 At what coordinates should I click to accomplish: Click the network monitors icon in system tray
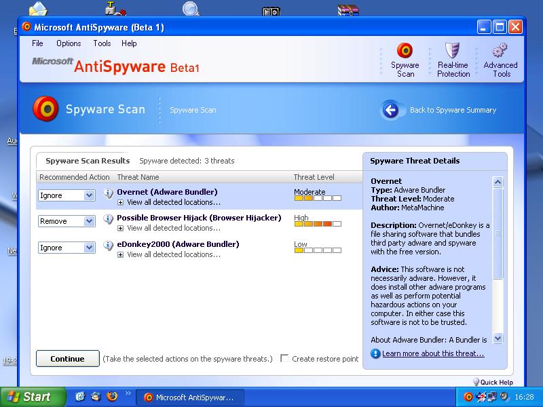pos(491,397)
